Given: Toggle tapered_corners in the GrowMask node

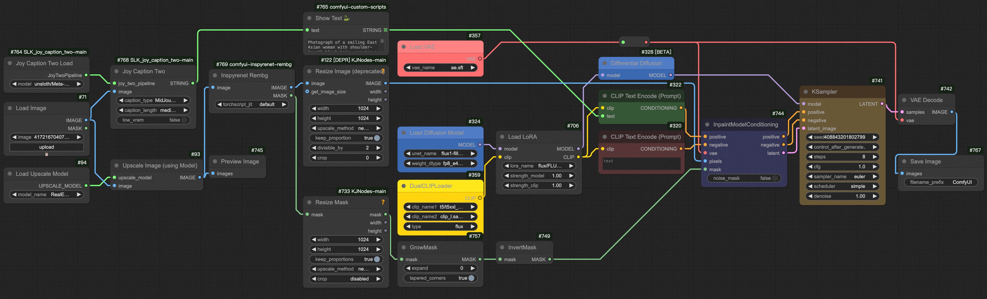Looking at the screenshot, I should point(471,278).
